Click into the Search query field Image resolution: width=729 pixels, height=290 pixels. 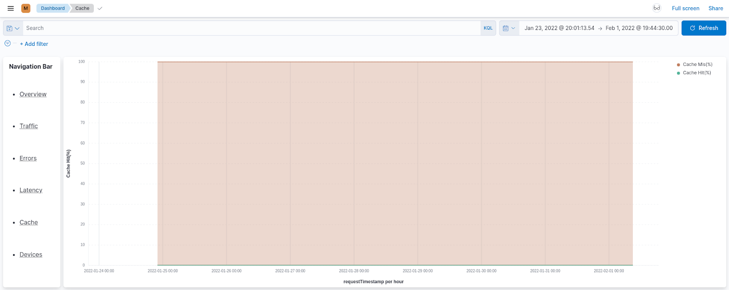pos(251,28)
